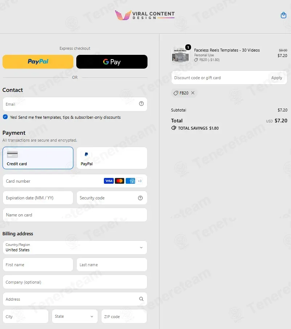Open the State dropdown
The image size is (291, 329).
pyautogui.click(x=75, y=316)
